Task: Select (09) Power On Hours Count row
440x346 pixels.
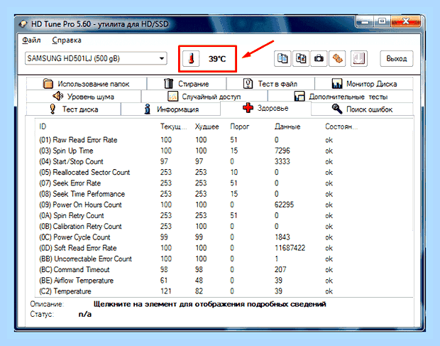Action: tap(224, 205)
